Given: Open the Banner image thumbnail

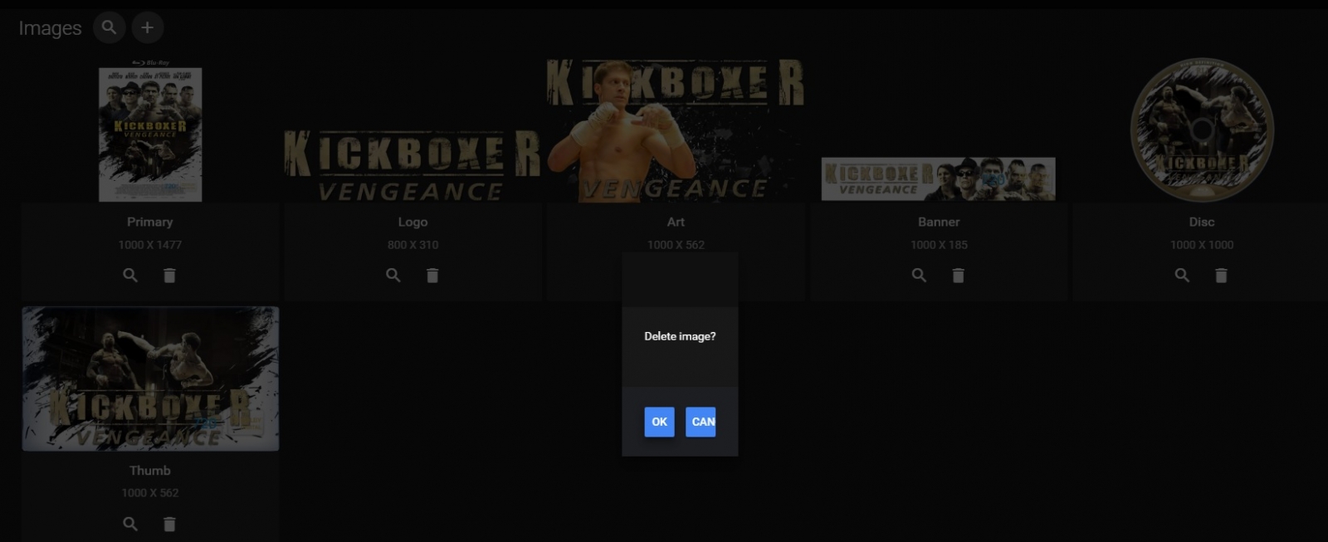Looking at the screenshot, I should [x=939, y=178].
